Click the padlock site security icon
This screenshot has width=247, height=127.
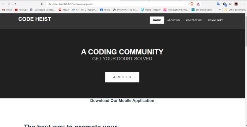[x=50, y=4]
